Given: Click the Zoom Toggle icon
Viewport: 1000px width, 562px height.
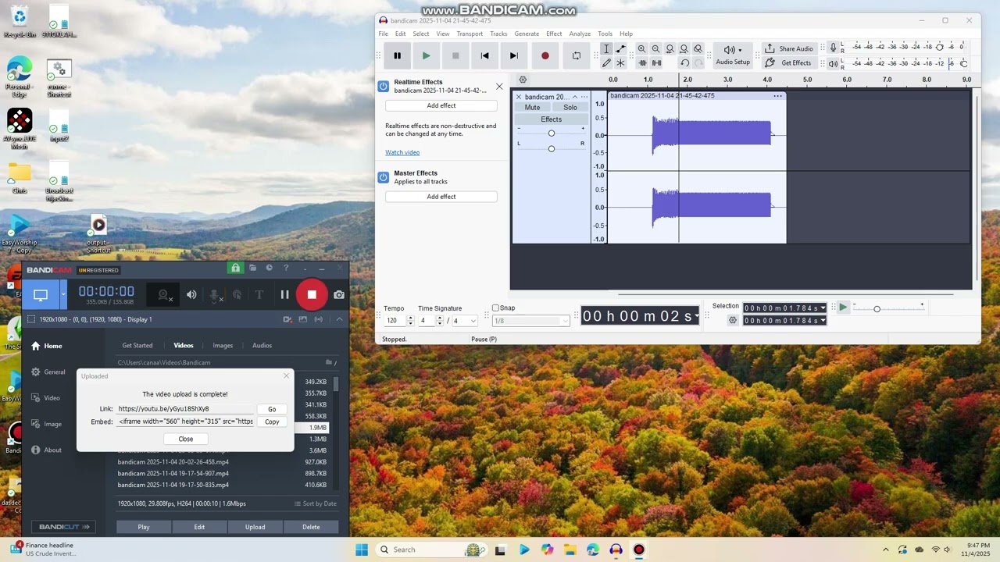Looking at the screenshot, I should pos(698,48).
